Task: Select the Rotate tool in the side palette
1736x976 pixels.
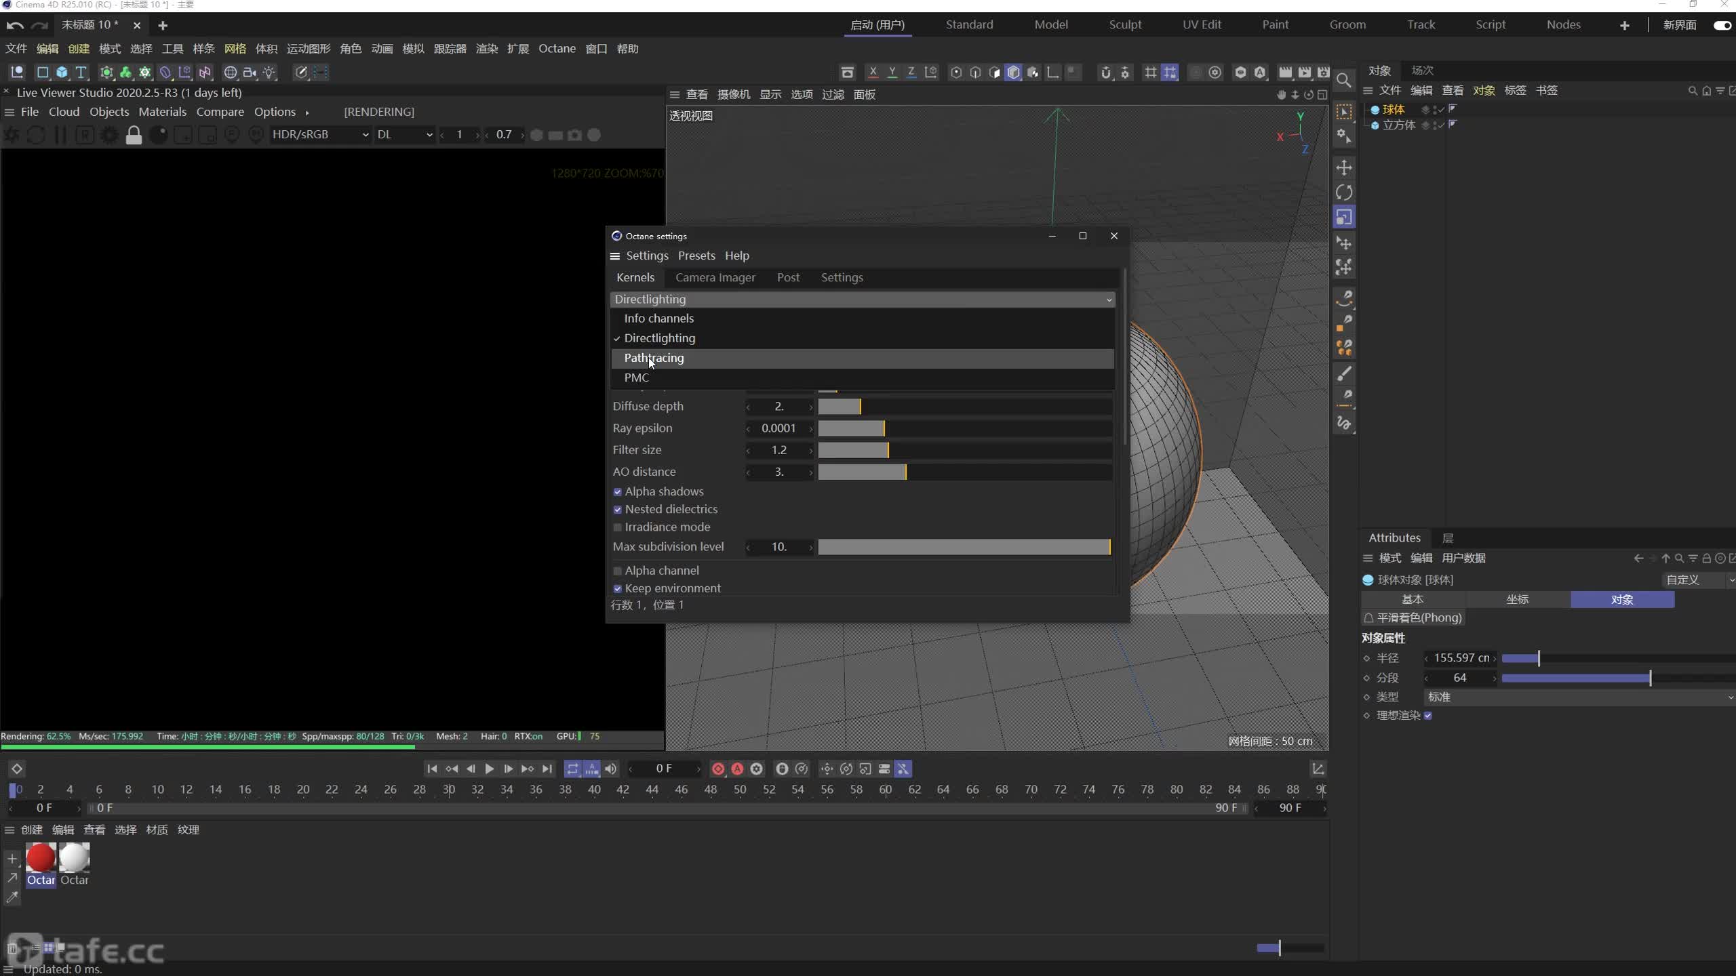Action: 1344,192
